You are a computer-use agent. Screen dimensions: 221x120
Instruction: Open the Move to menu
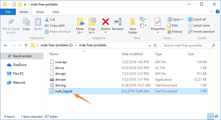click(80, 26)
